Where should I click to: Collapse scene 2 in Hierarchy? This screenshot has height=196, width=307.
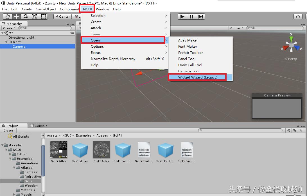coord(2,33)
